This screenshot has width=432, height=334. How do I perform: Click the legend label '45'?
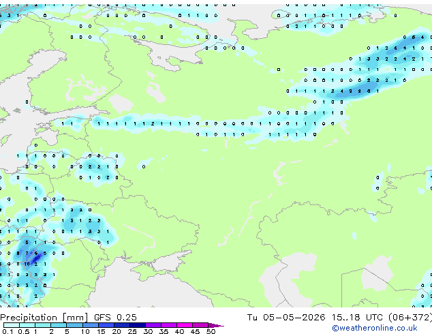195,331
